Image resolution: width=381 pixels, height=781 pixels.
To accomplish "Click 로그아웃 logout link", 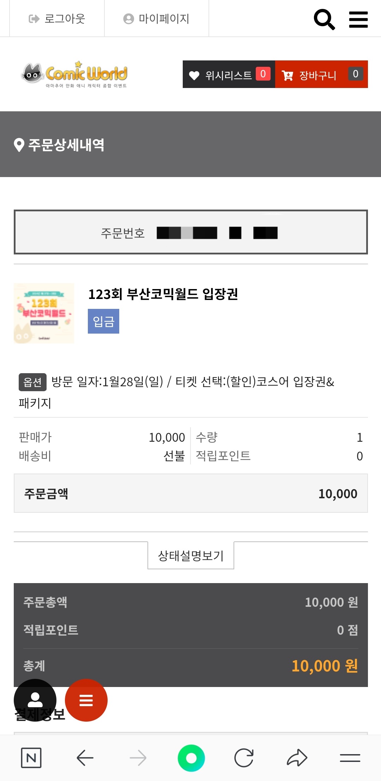I will pos(57,18).
